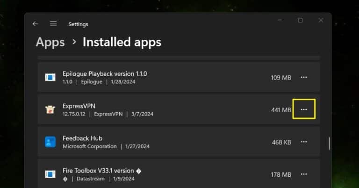This screenshot has height=188, width=359.
Task: Click the Settings window title text
Action: (x=78, y=24)
